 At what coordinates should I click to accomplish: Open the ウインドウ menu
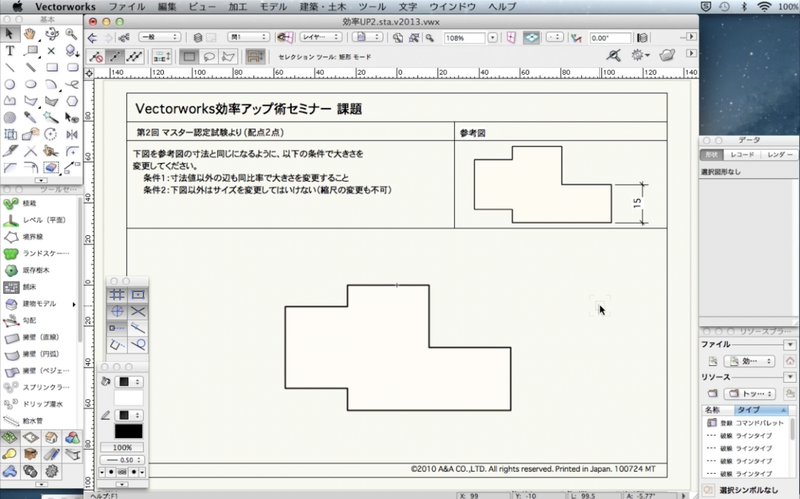(452, 6)
